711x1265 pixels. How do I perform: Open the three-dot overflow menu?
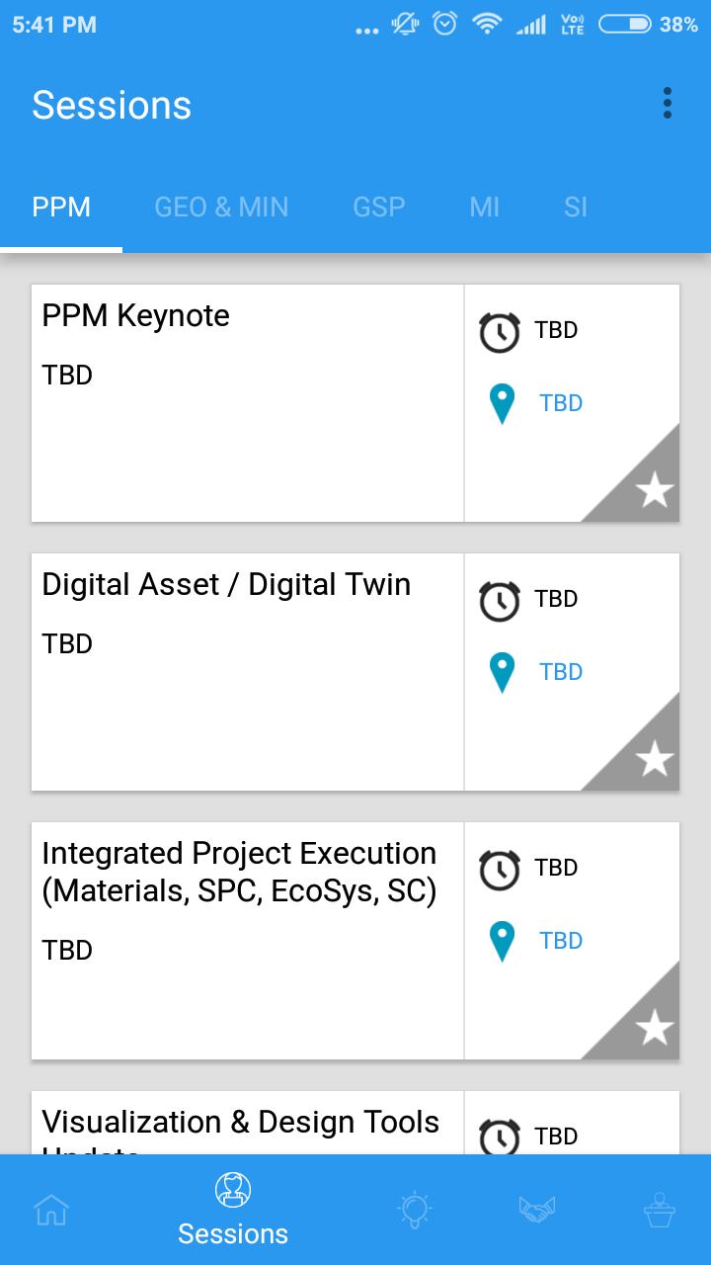[668, 103]
